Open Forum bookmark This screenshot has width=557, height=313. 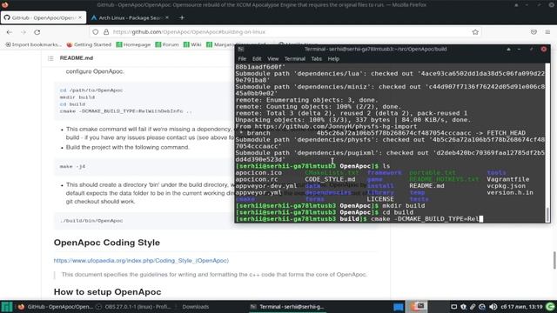coord(167,44)
